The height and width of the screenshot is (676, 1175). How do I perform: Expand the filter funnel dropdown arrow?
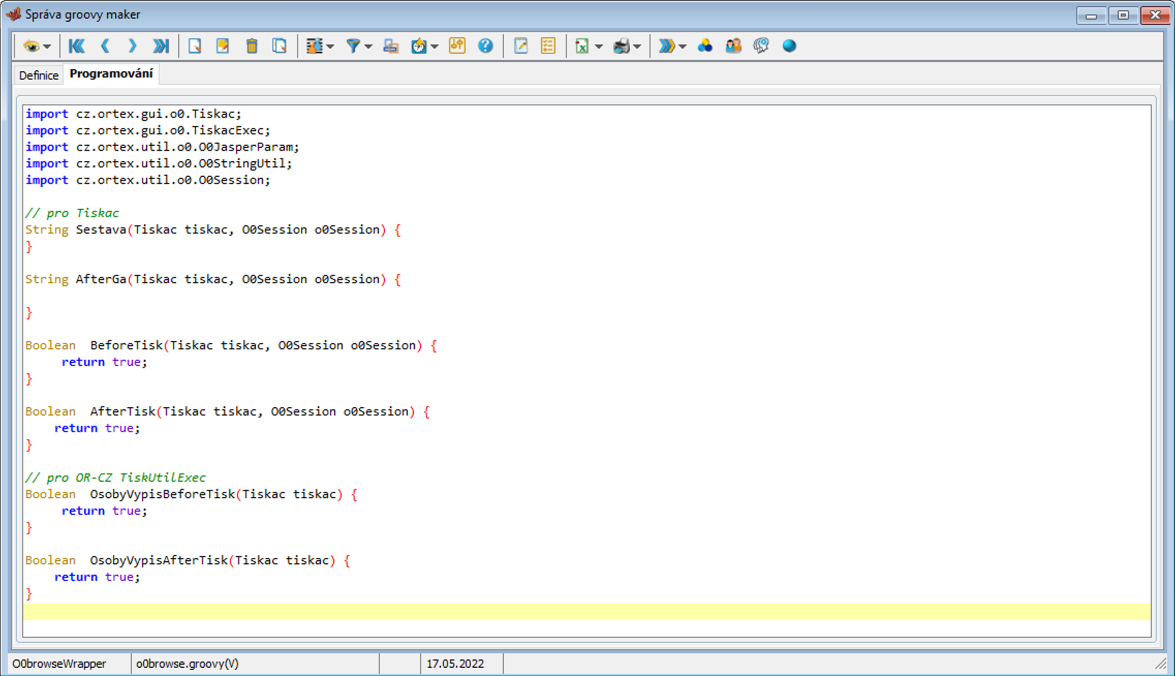pyautogui.click(x=368, y=47)
